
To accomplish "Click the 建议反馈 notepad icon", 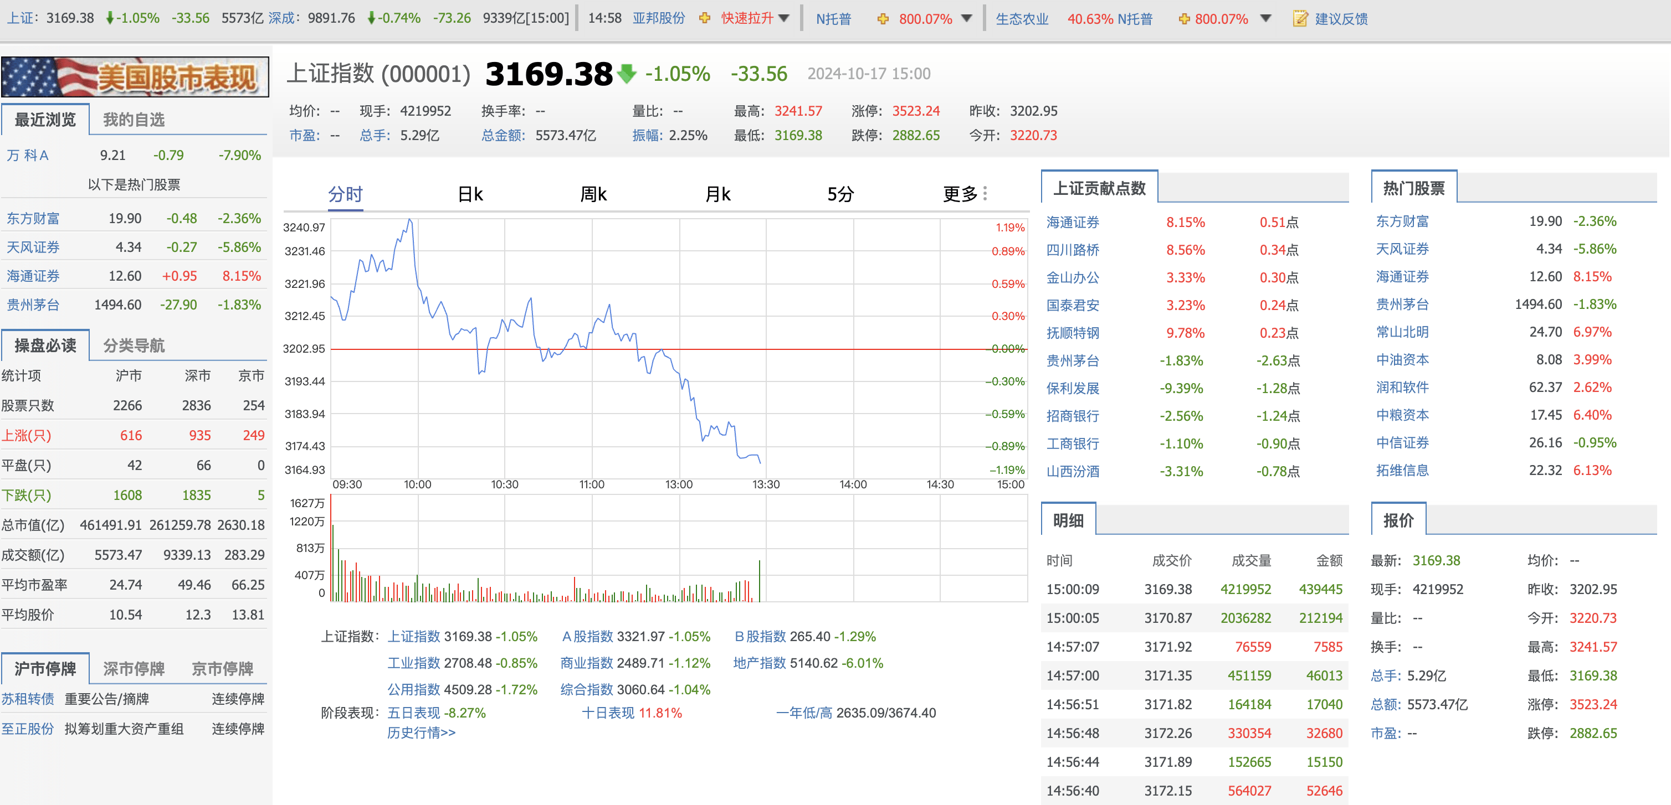I will (x=1300, y=19).
